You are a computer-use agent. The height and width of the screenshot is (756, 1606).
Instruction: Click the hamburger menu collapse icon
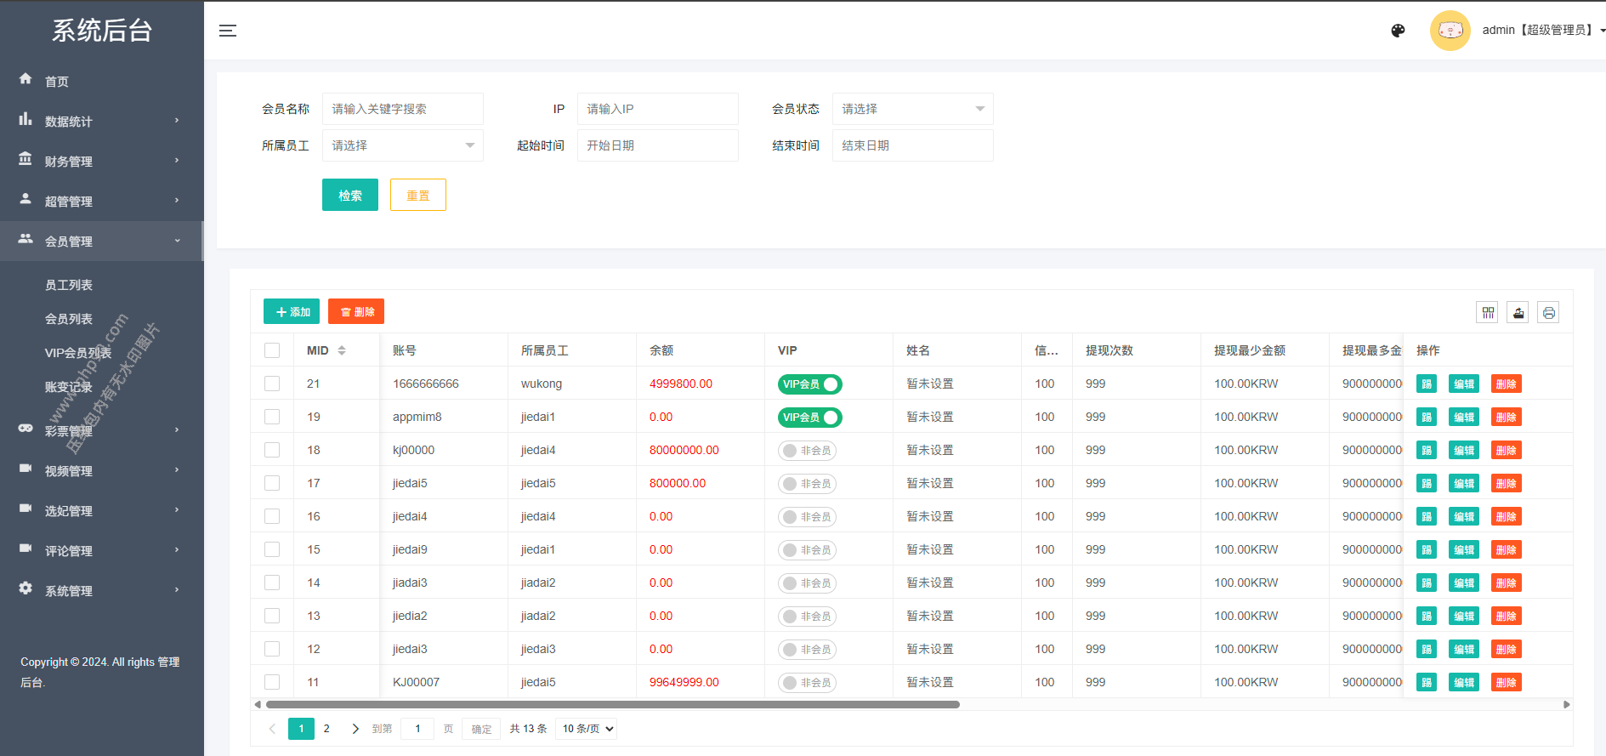[228, 31]
